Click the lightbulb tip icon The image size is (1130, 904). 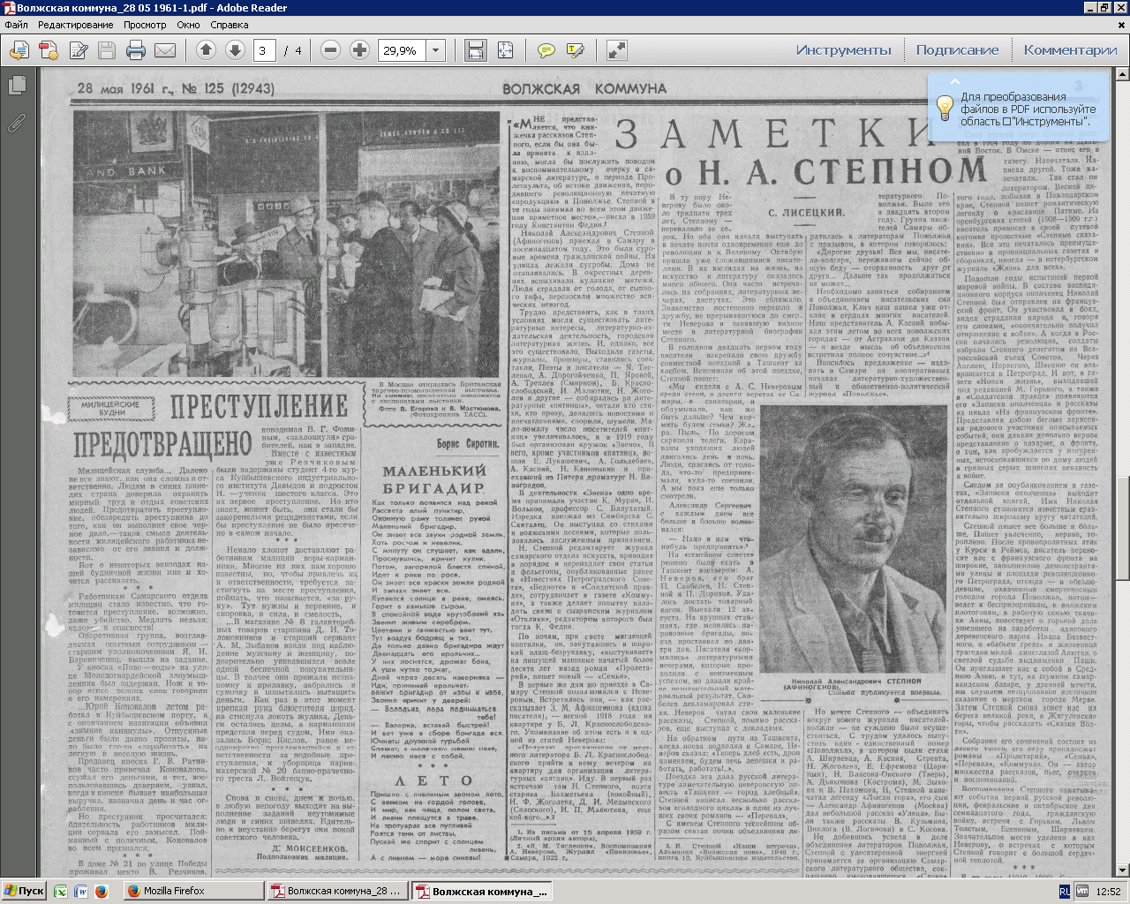[x=945, y=108]
